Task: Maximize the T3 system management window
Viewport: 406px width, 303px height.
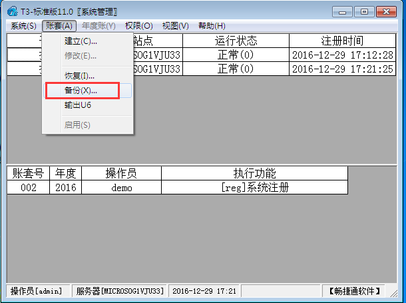Action: pyautogui.click(x=363, y=11)
